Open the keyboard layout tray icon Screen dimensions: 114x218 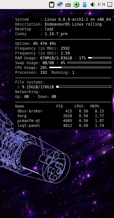[68, 5]
